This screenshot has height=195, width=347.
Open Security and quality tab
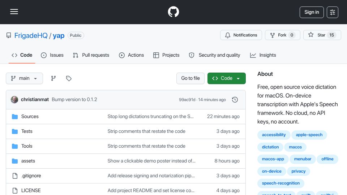214,55
